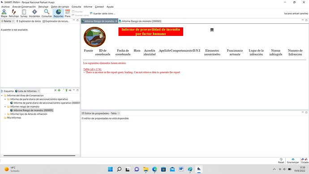
Task: Minimize the report editor area
Action: 303,20
